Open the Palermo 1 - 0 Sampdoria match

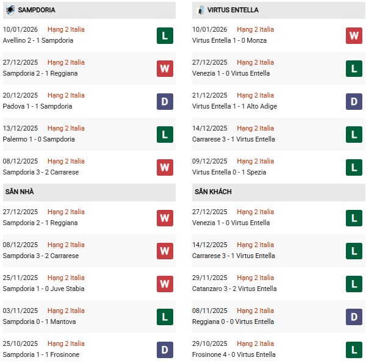(x=39, y=139)
